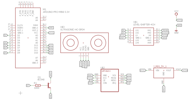Viewport: 190px width, 100px height.
Task: Select the BC548 transistor symbol
Action: tap(49, 85)
